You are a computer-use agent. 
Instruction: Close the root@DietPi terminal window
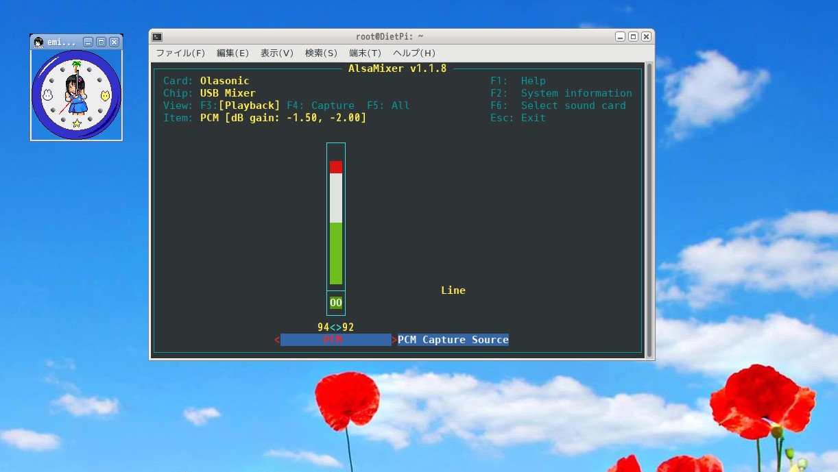coord(646,37)
